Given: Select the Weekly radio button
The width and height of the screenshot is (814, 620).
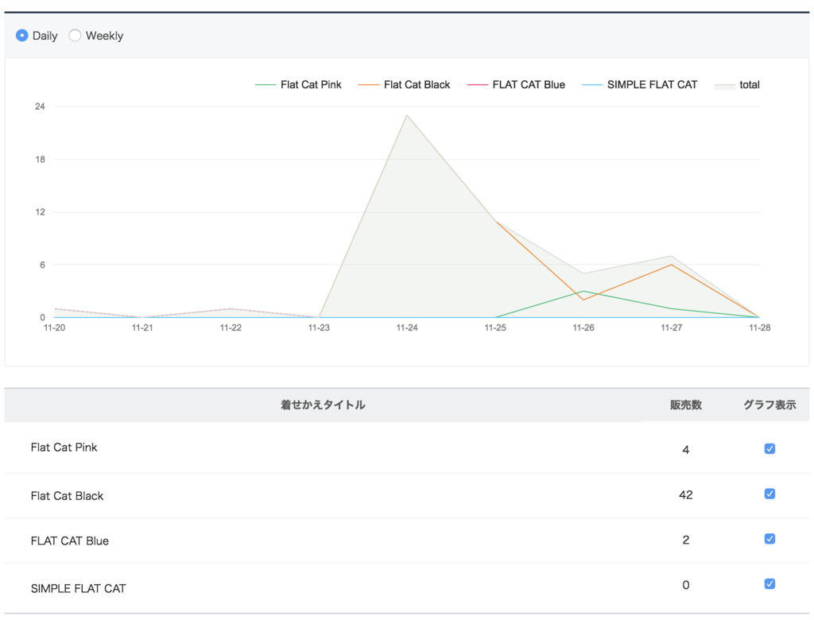Looking at the screenshot, I should [x=75, y=35].
